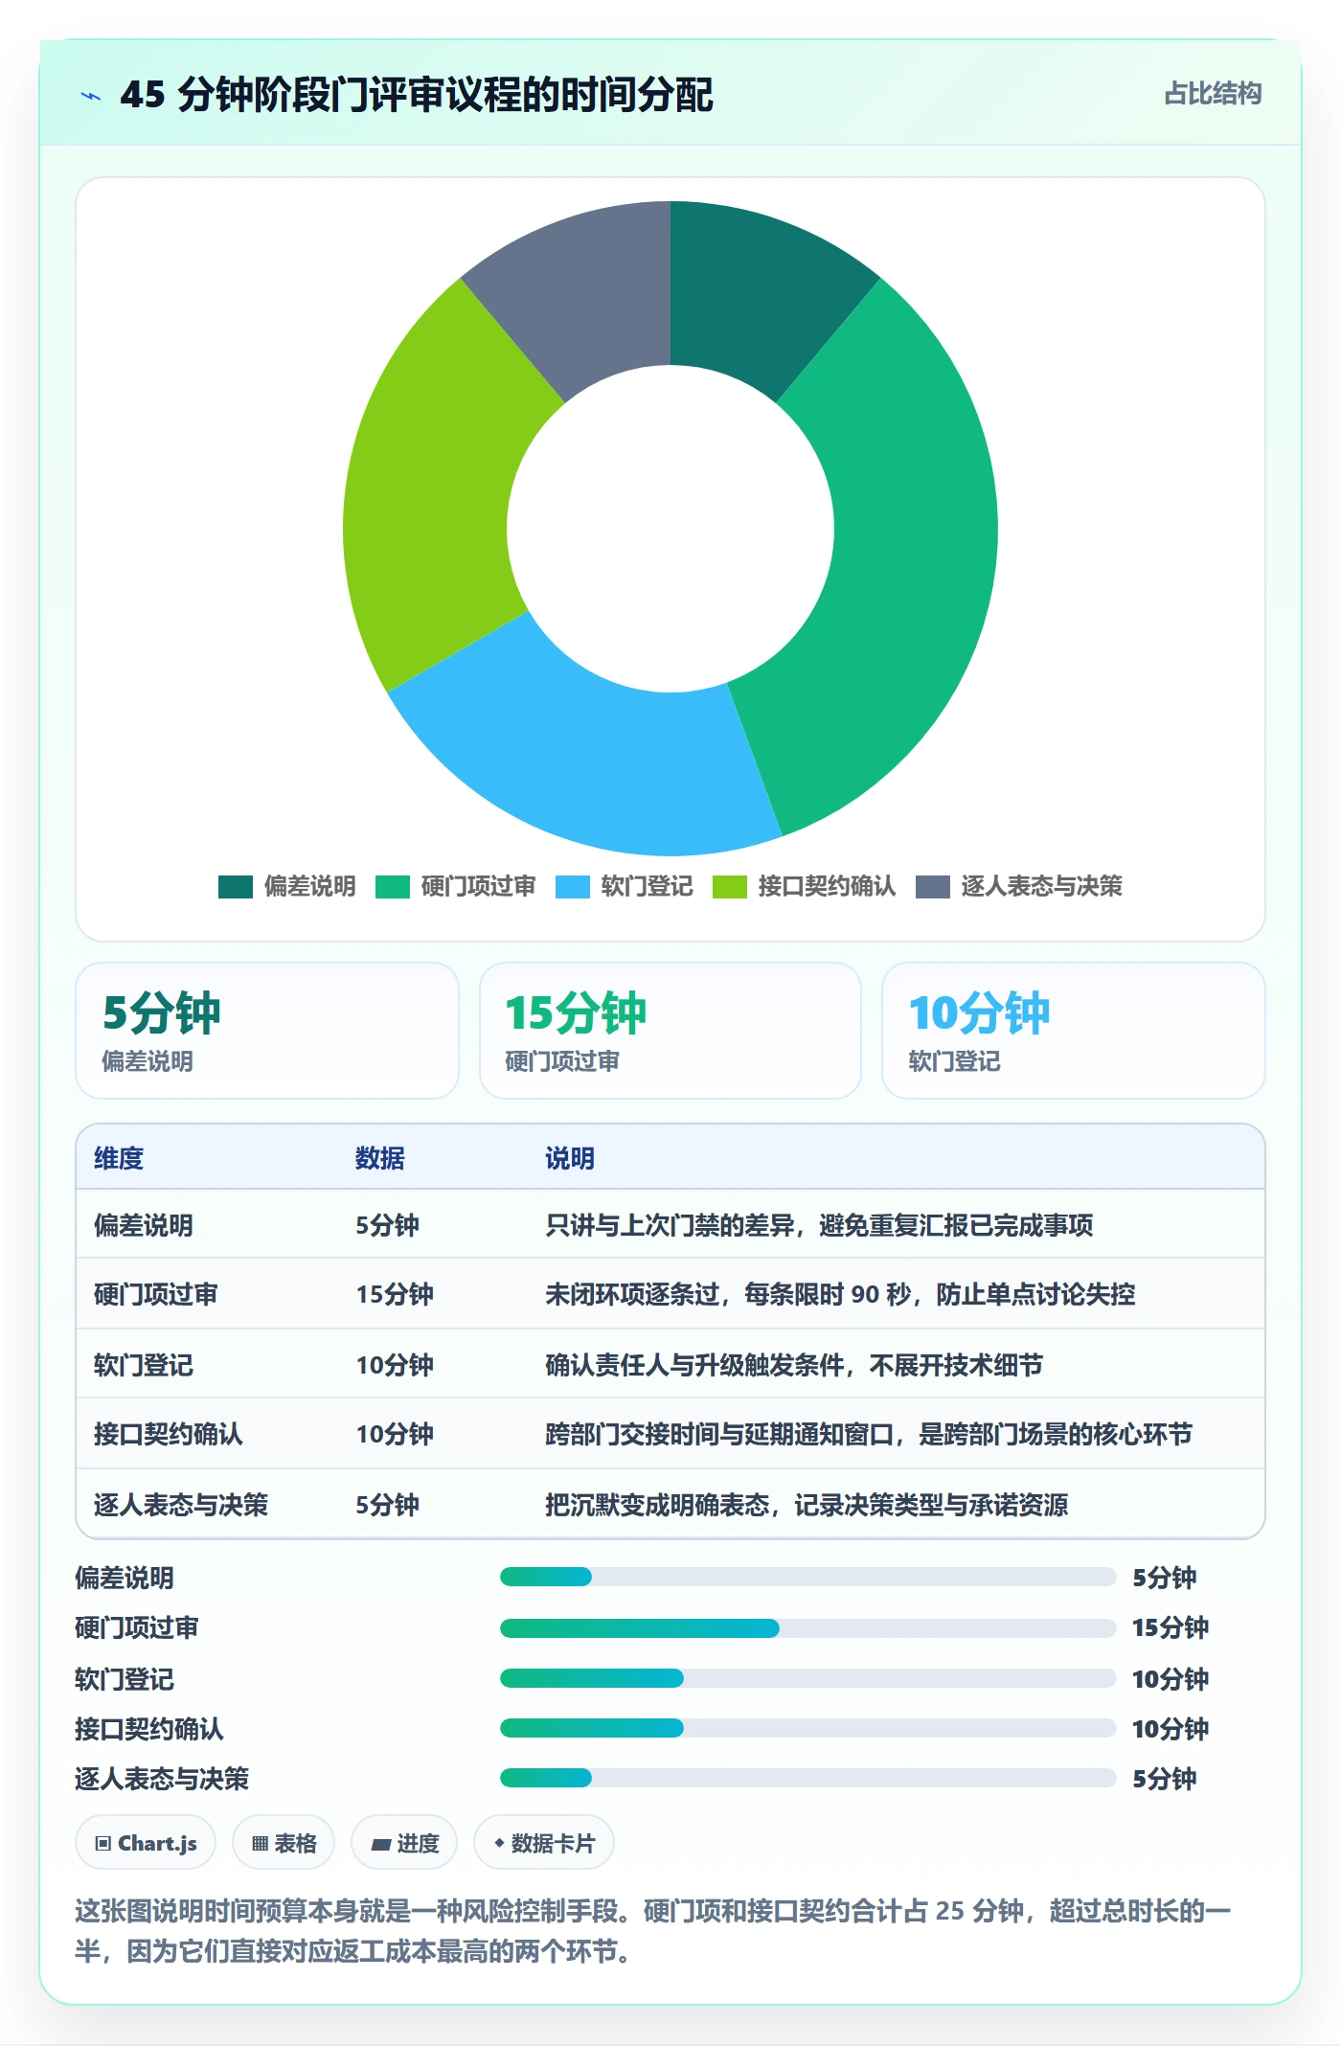Select 逐人表态与决策 cell in table

point(181,1505)
